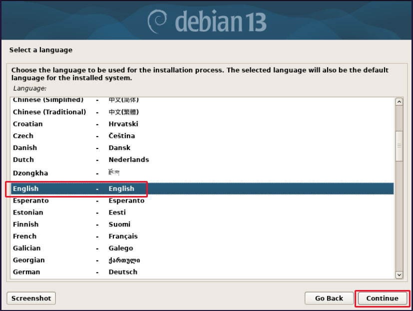The width and height of the screenshot is (413, 311).
Task: Select the highlighted English language row
Action: coord(202,188)
